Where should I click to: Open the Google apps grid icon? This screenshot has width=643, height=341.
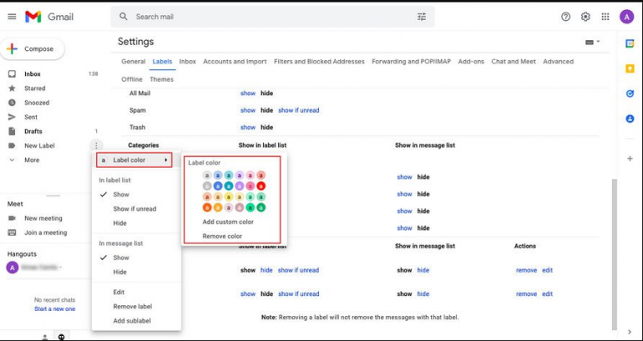[x=604, y=17]
